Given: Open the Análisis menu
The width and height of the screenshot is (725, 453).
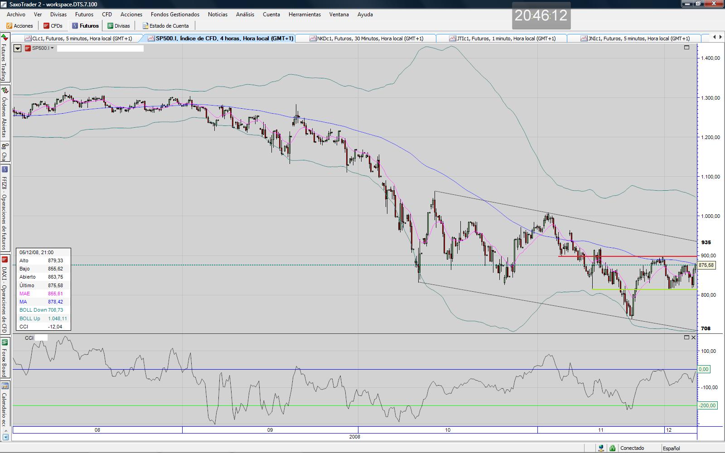Looking at the screenshot, I should coord(245,14).
